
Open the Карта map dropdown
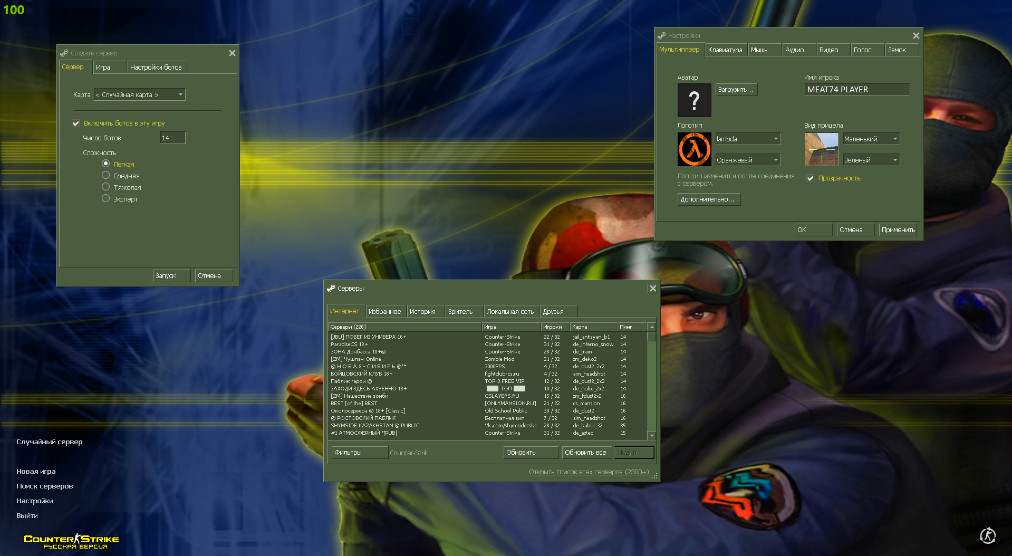139,95
